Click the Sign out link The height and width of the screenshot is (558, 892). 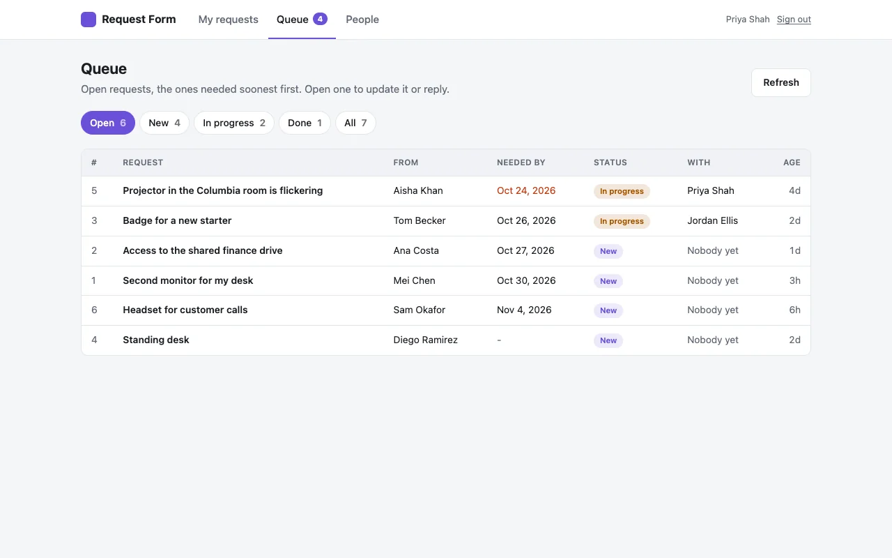coord(794,20)
